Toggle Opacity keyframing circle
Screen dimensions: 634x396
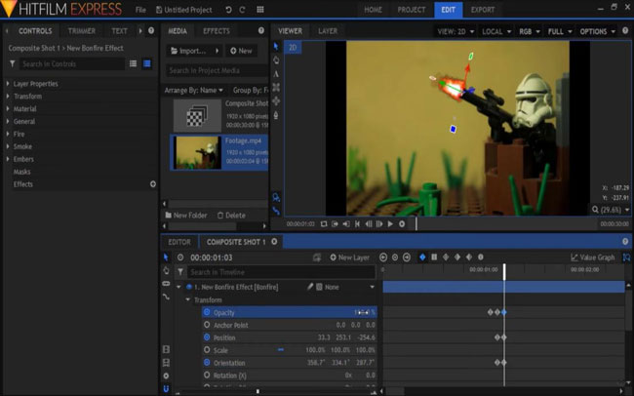point(207,312)
